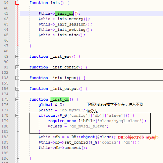The height and width of the screenshot is (163, 163).
Task: Expand the folded _init_config() function
Action: click(x=17, y=67)
